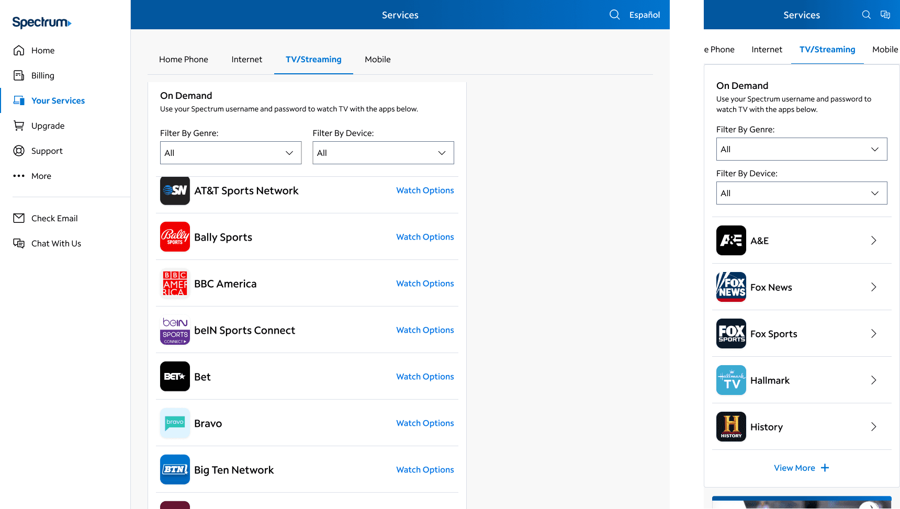Screen dimensions: 900x509
Task: Open Filter By Device dropdown in desktop view
Action: 384,153
